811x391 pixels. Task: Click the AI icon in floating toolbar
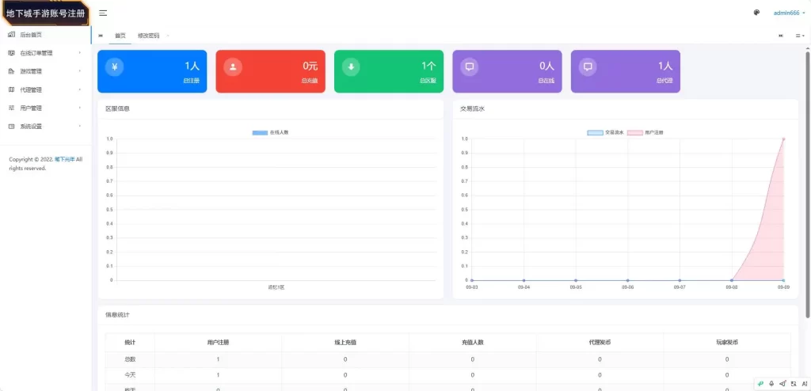805,383
